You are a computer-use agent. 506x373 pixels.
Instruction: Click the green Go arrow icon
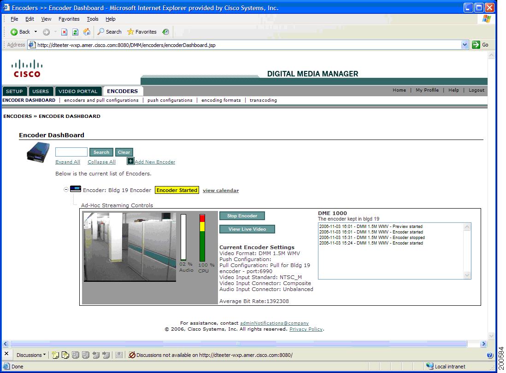(x=477, y=45)
